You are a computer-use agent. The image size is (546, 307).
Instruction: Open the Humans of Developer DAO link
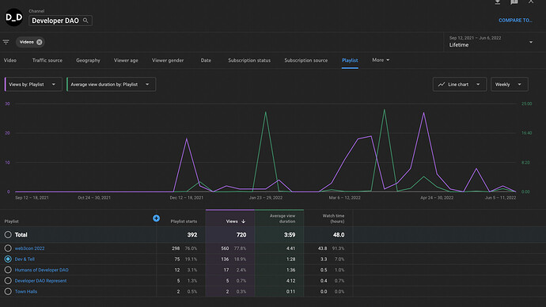tap(42, 270)
